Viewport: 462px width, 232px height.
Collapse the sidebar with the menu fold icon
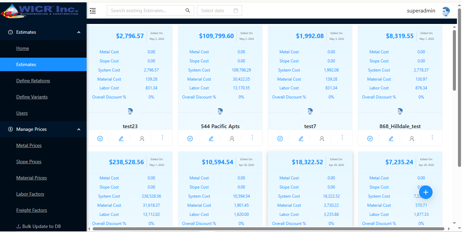tap(93, 11)
